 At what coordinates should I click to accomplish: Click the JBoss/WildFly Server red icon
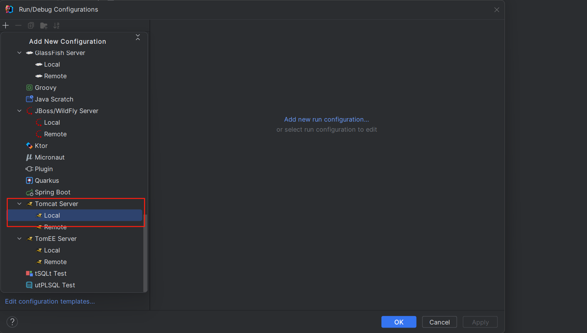click(x=29, y=111)
